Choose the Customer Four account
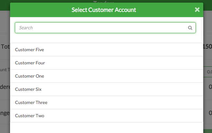This screenshot has height=133, width=212. (x=107, y=63)
